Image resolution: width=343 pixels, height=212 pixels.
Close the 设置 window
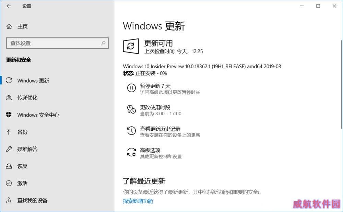coord(334,6)
